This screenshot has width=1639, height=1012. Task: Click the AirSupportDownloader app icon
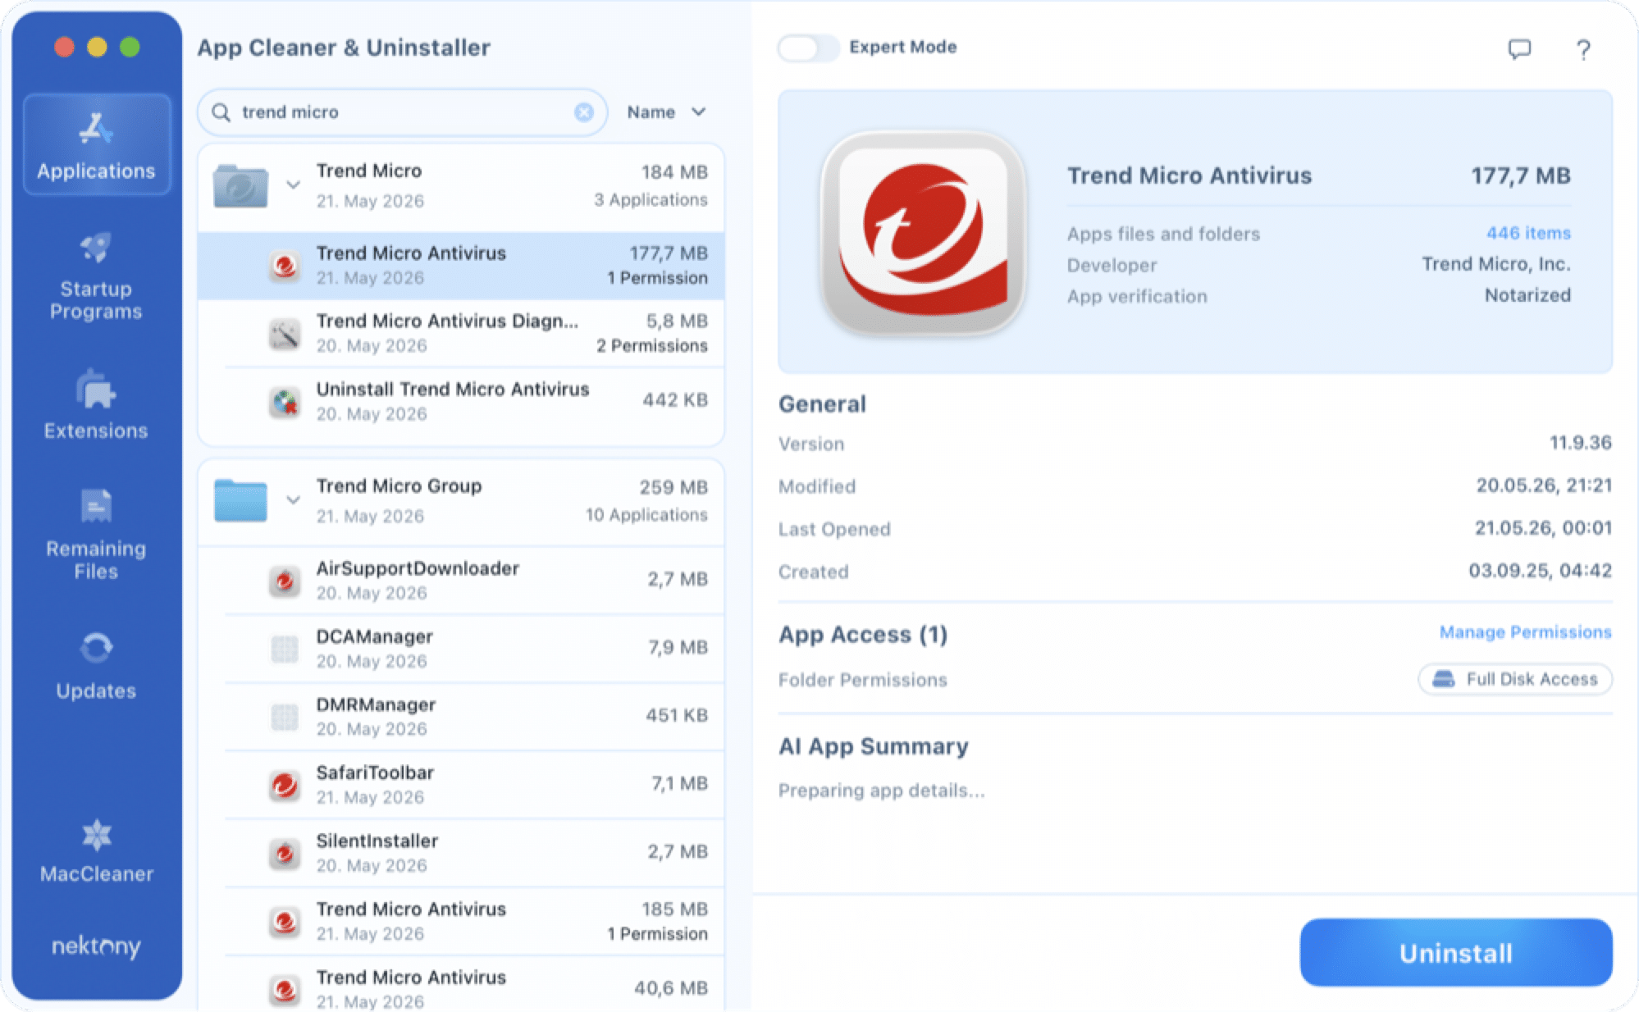click(285, 581)
